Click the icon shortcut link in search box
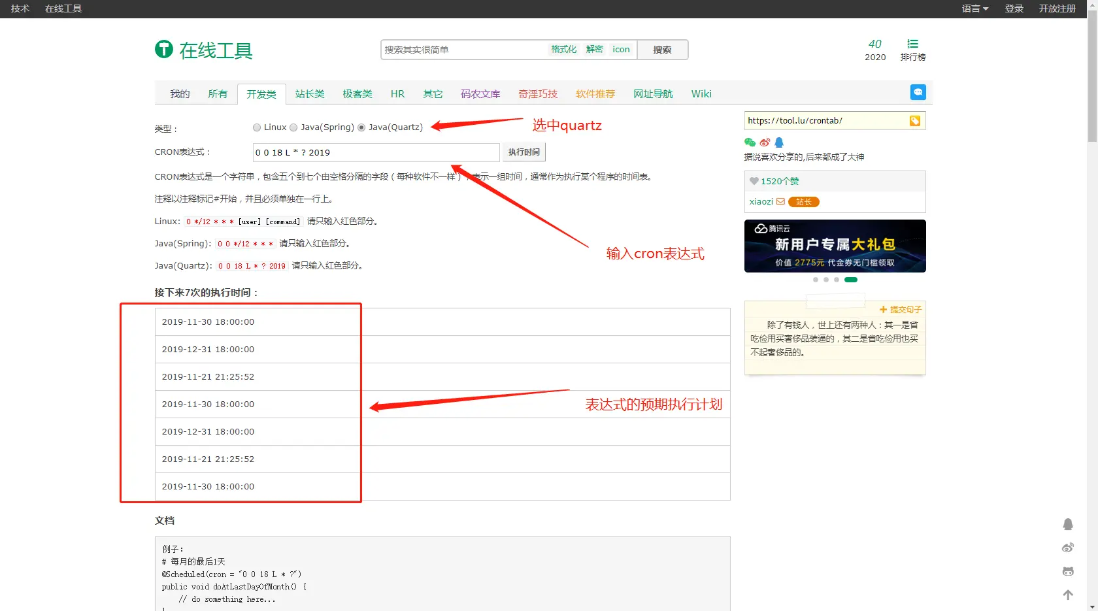The width and height of the screenshot is (1098, 611). click(x=621, y=49)
